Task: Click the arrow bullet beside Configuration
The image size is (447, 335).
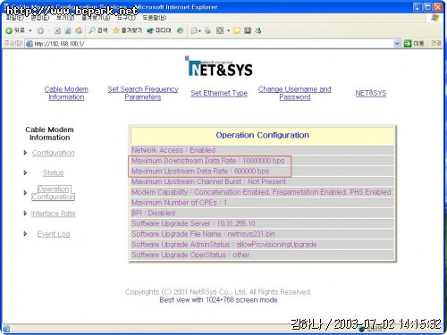Action: 25,153
